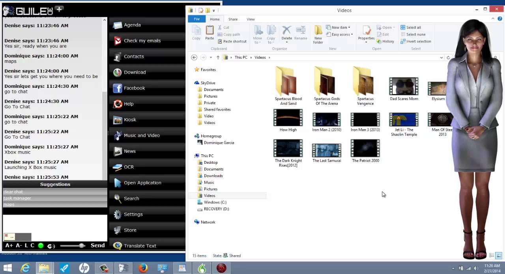Viewport: 505px width, 274px height.
Task: Toggle the Guile voice speaker icon
Action: (x=51, y=246)
